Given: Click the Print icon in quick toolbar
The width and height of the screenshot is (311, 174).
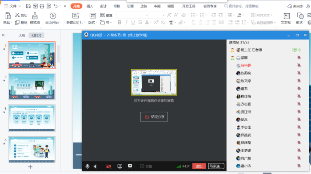Looking at the screenshot, I should 42,6.
